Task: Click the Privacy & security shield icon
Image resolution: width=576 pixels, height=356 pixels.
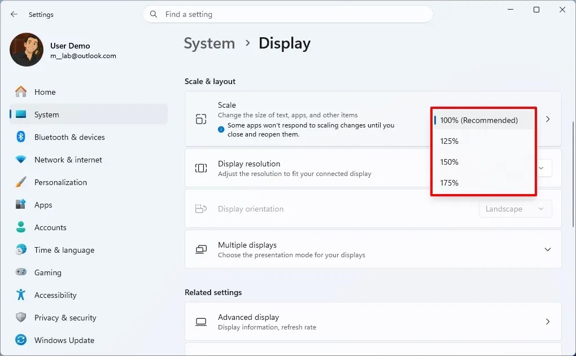Action: click(21, 318)
